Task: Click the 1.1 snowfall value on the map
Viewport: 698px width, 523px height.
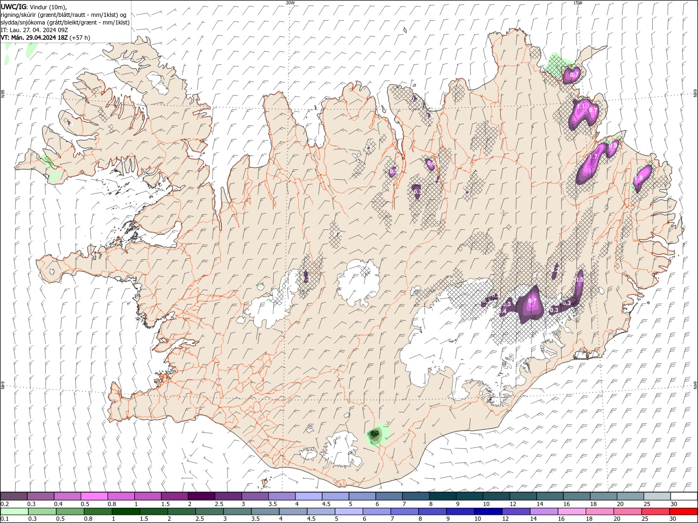Action: pyautogui.click(x=581, y=107)
